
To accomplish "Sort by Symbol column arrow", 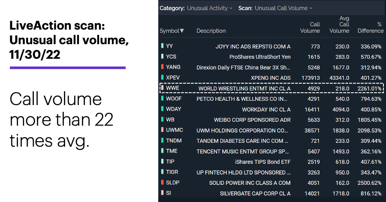I will pos(182,31).
